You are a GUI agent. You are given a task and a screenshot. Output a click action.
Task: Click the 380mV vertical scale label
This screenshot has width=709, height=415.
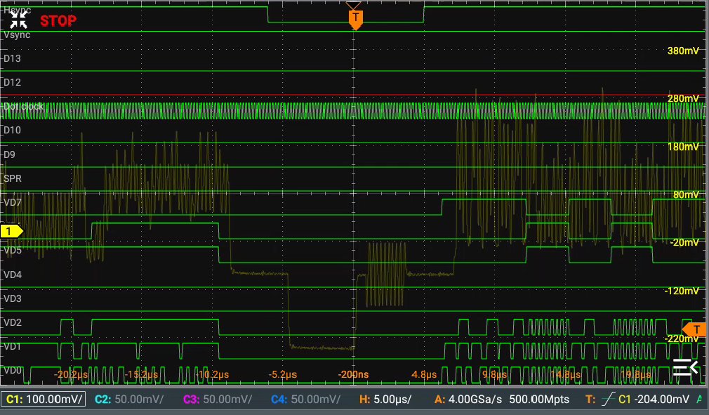click(683, 51)
